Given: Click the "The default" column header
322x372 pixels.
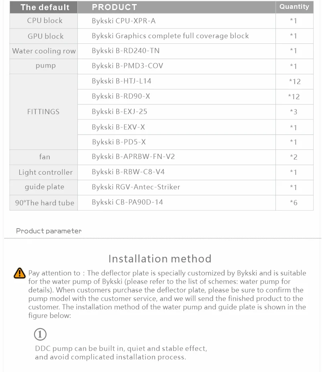Looking at the screenshot, I should pyautogui.click(x=45, y=7).
